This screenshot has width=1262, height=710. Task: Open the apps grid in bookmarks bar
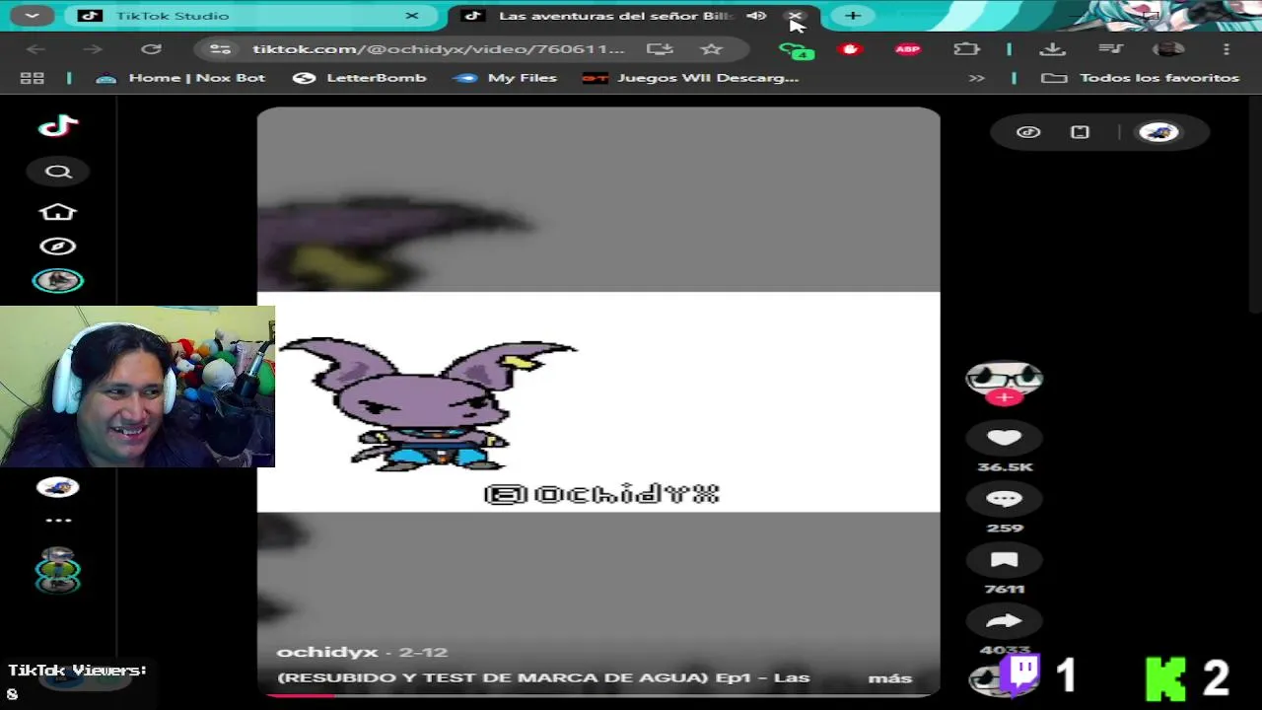[x=33, y=78]
